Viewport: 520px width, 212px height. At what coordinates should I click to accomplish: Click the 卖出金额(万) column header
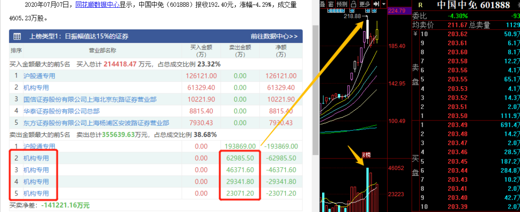coord(240,51)
